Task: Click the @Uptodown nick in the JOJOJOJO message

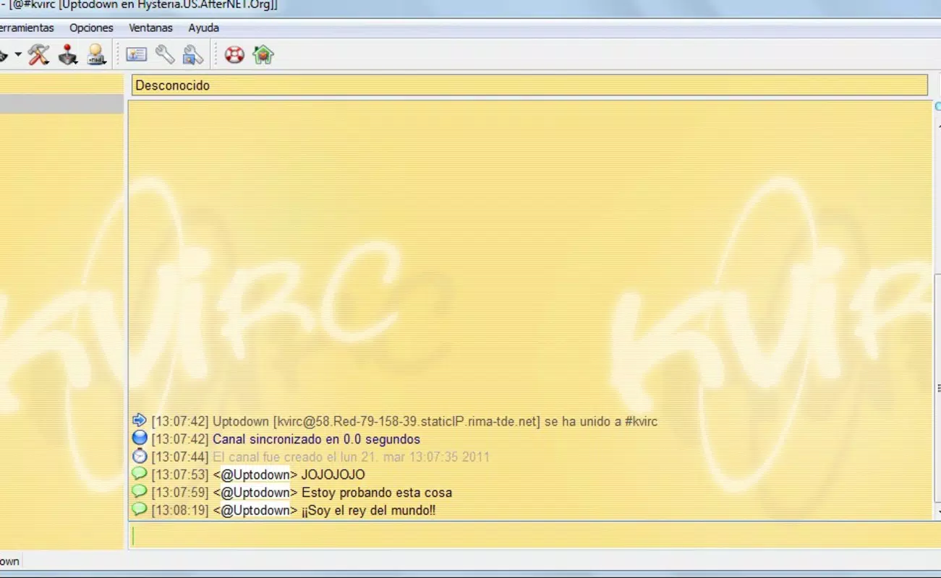Action: 255,475
